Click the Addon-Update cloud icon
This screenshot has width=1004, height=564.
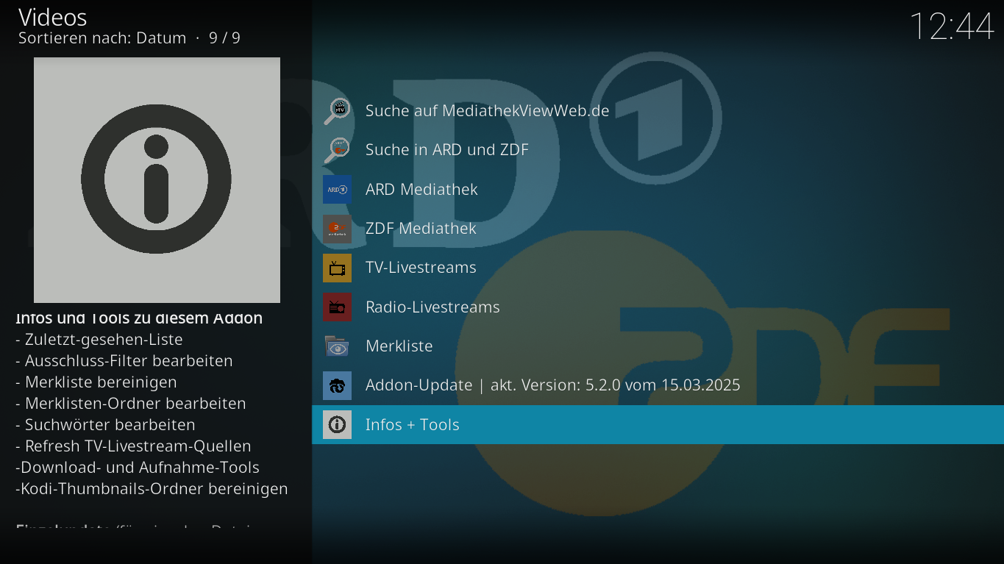point(337,385)
